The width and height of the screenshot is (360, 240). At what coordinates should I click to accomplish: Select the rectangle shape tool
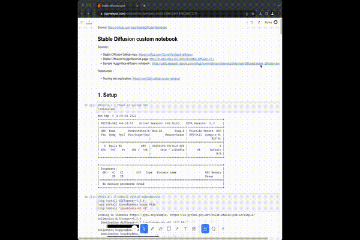pos(169,229)
